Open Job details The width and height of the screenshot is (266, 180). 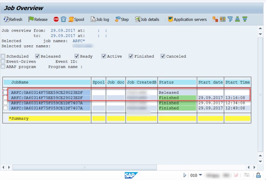[147, 20]
